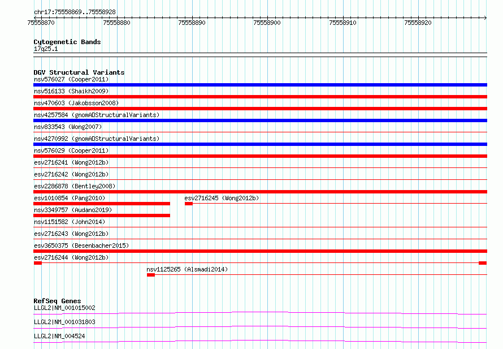Open variant esv2716242 (Wong2012b)
Screen dimensions: 503x349
click(71, 174)
